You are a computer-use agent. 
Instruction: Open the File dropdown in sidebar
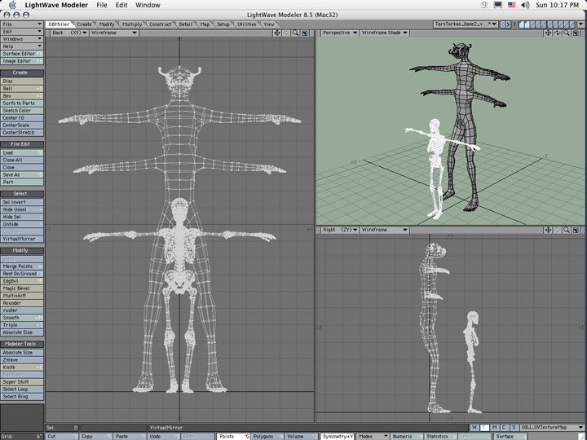tap(22, 24)
